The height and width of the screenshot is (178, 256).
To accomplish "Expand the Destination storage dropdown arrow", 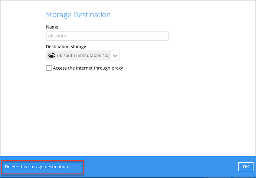I will 115,56.
